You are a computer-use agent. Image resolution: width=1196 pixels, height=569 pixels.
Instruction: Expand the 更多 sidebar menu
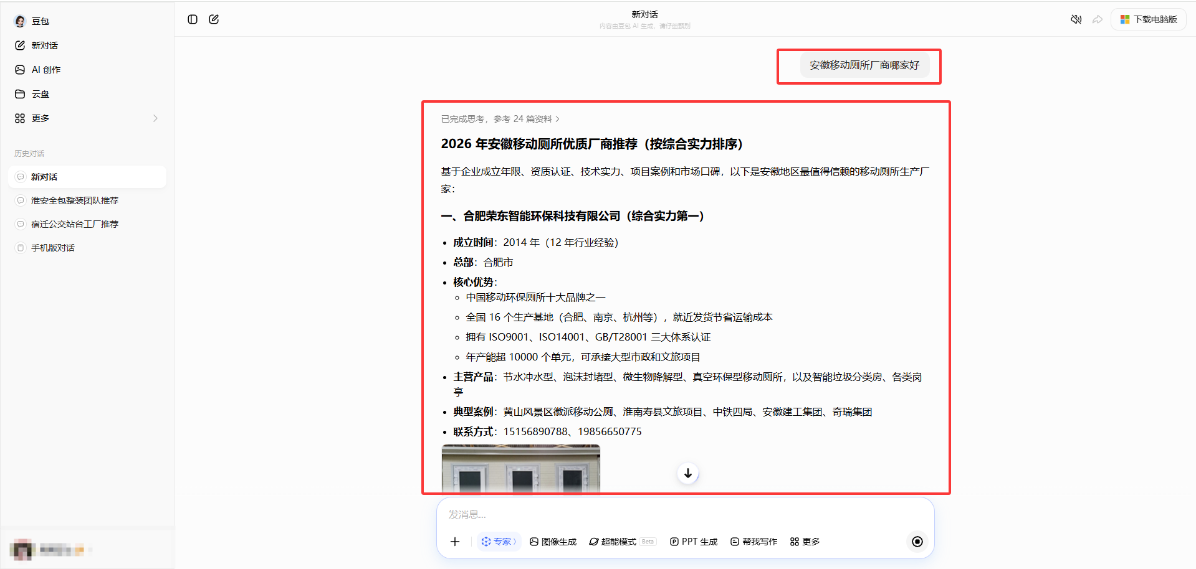(x=87, y=118)
